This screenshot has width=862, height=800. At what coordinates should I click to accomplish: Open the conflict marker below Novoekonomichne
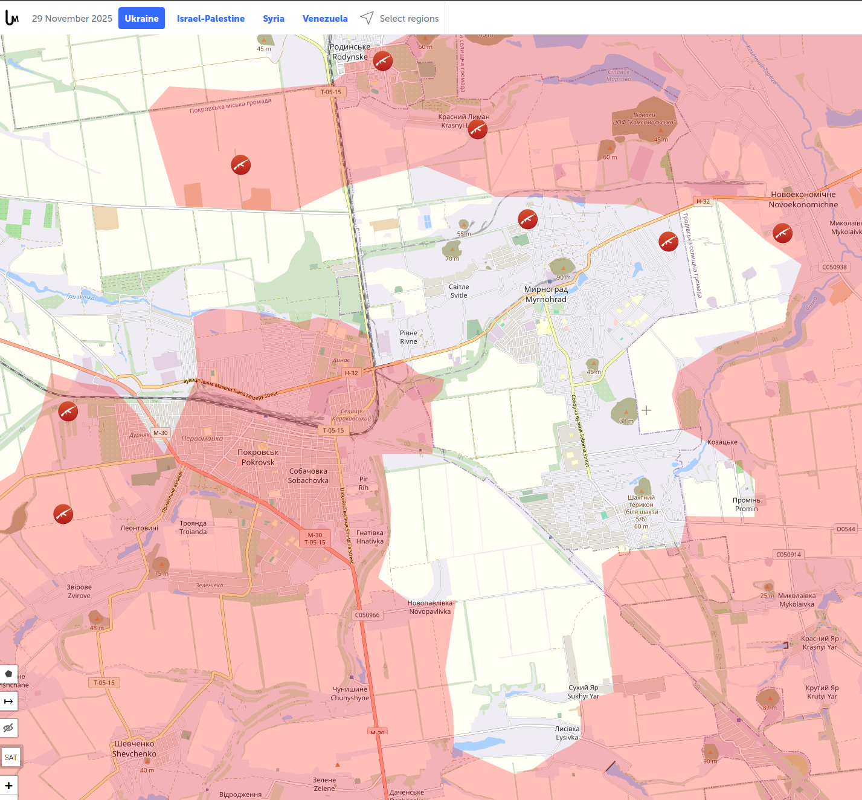(782, 233)
